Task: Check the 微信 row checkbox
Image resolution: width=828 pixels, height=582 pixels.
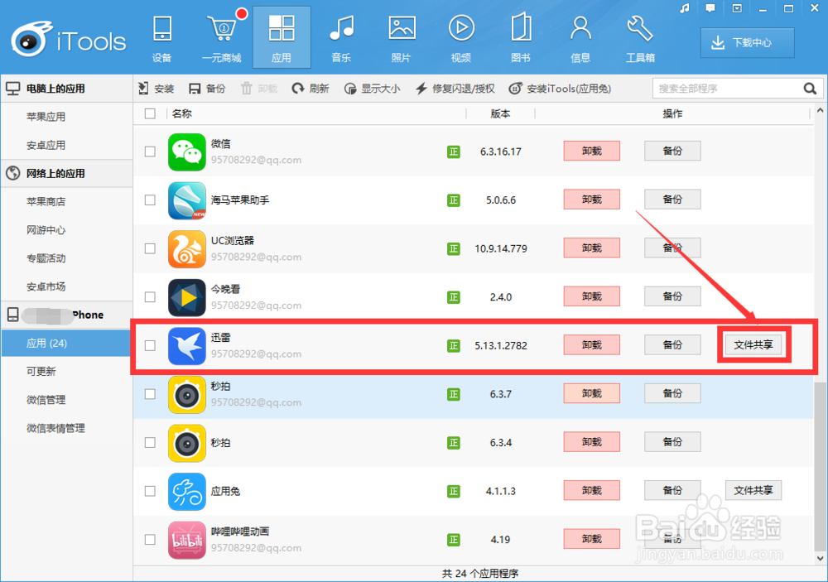Action: (150, 152)
